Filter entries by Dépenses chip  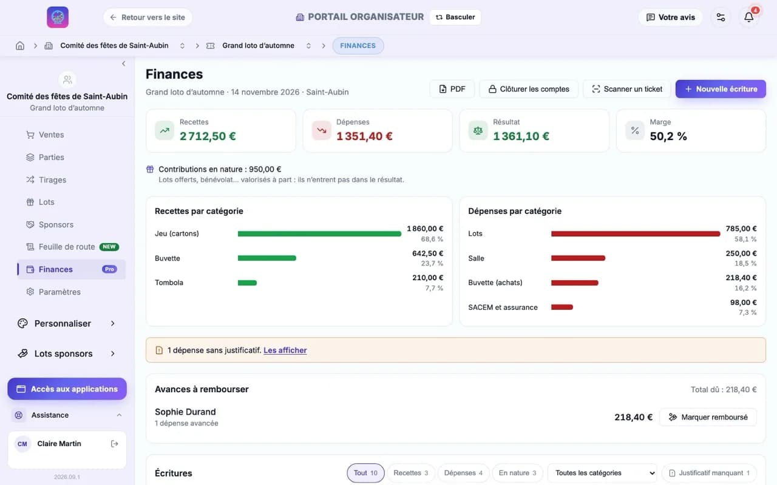pyautogui.click(x=463, y=473)
